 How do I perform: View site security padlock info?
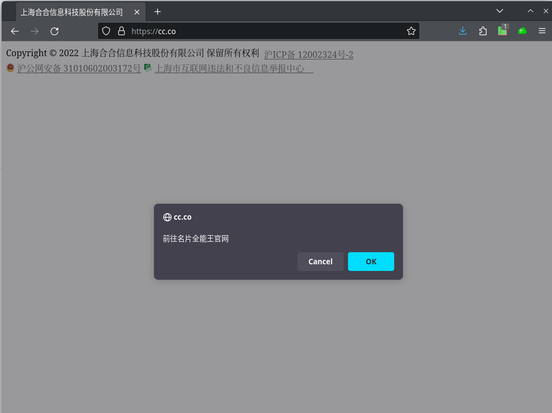122,31
